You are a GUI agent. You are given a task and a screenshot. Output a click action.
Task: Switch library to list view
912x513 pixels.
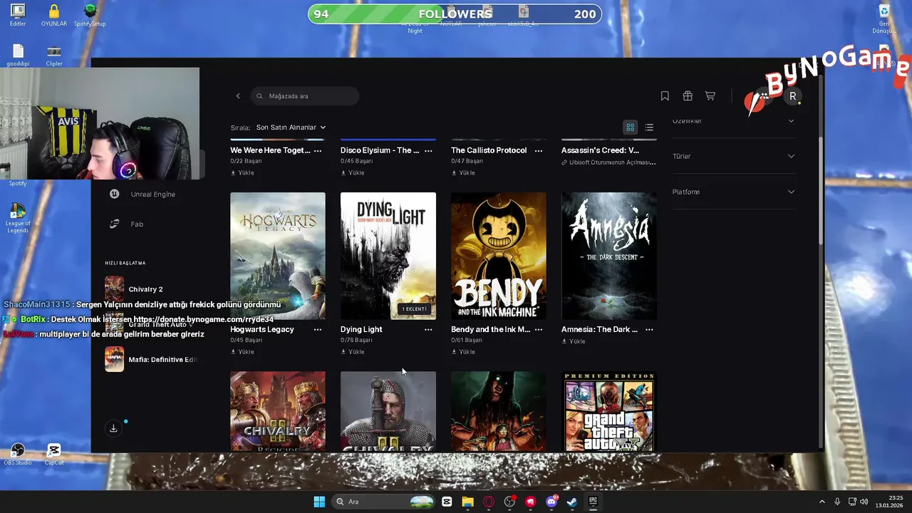tap(649, 128)
